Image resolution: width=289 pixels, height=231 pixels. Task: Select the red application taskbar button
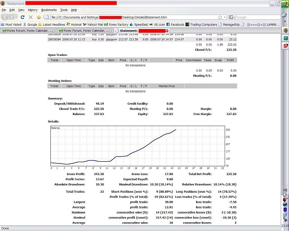[x=285, y=45]
